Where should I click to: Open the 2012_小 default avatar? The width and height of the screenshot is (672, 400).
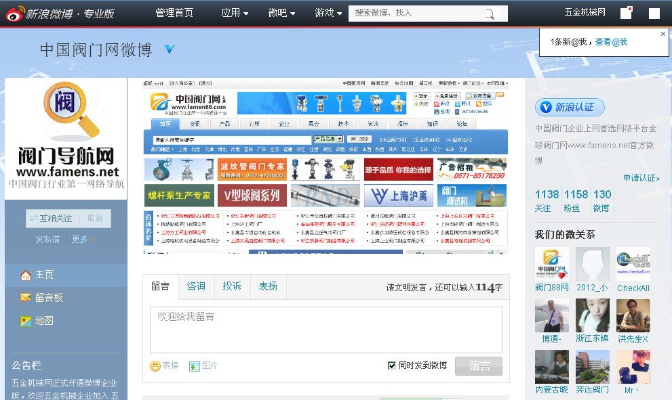(x=592, y=263)
